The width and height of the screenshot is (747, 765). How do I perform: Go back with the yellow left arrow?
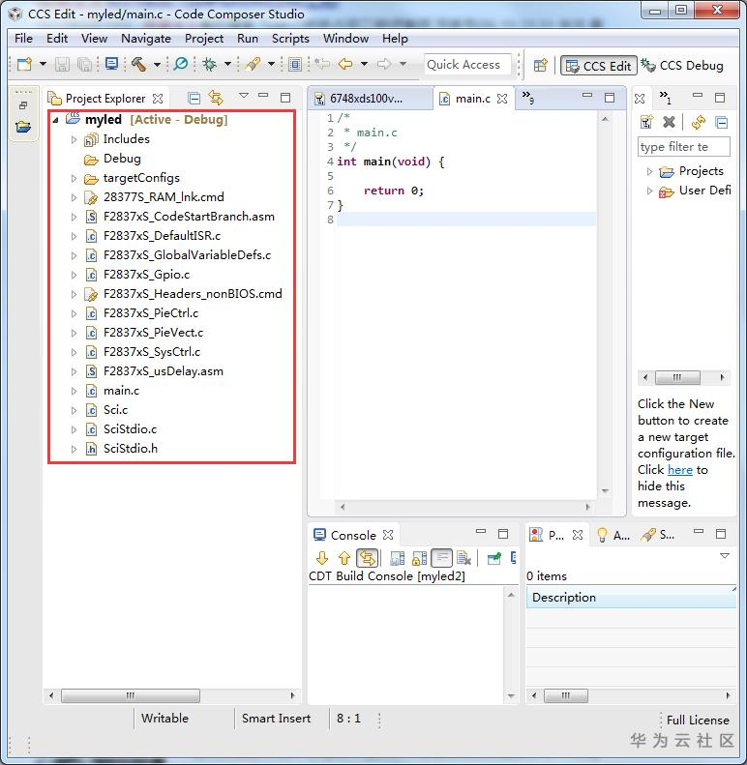tap(345, 64)
